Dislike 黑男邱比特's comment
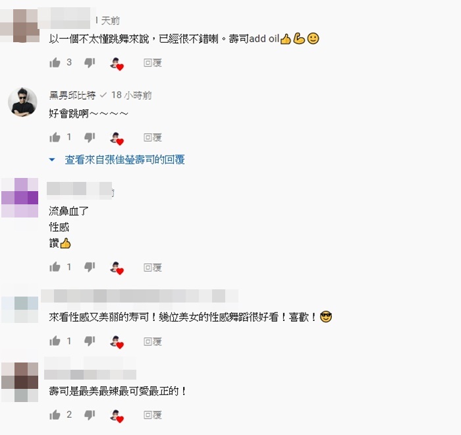461x435 pixels. 90,138
